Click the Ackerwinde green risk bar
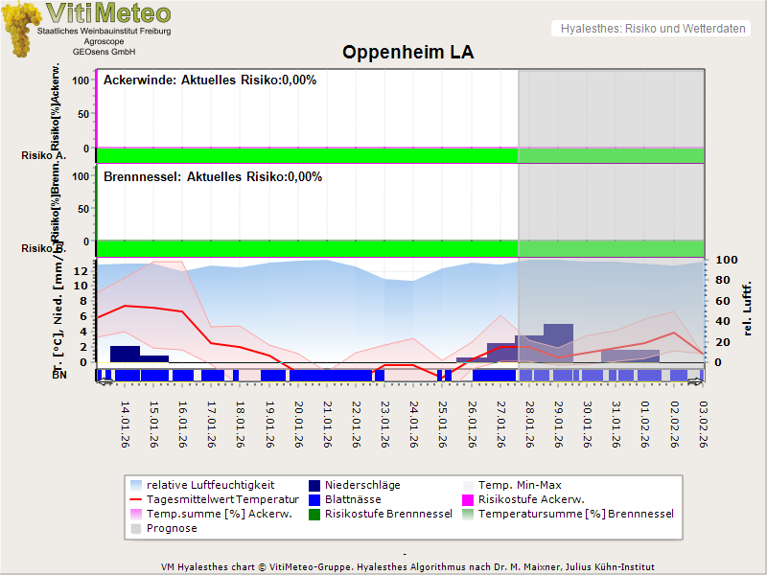Image resolution: width=767 pixels, height=575 pixels. [x=307, y=155]
